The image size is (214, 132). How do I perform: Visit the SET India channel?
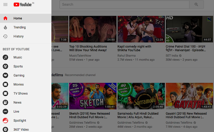(172, 55)
